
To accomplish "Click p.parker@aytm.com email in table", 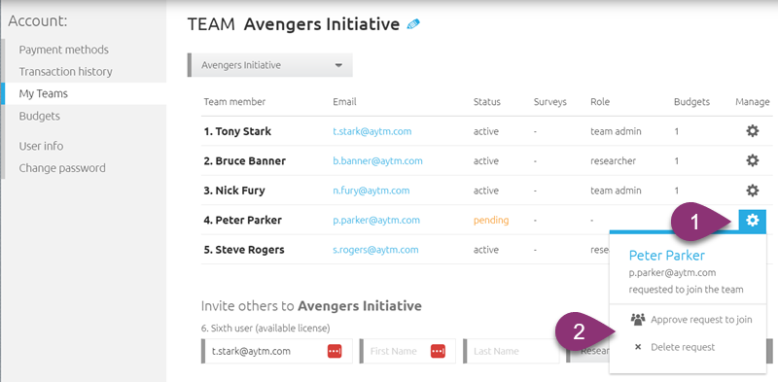I will click(376, 221).
